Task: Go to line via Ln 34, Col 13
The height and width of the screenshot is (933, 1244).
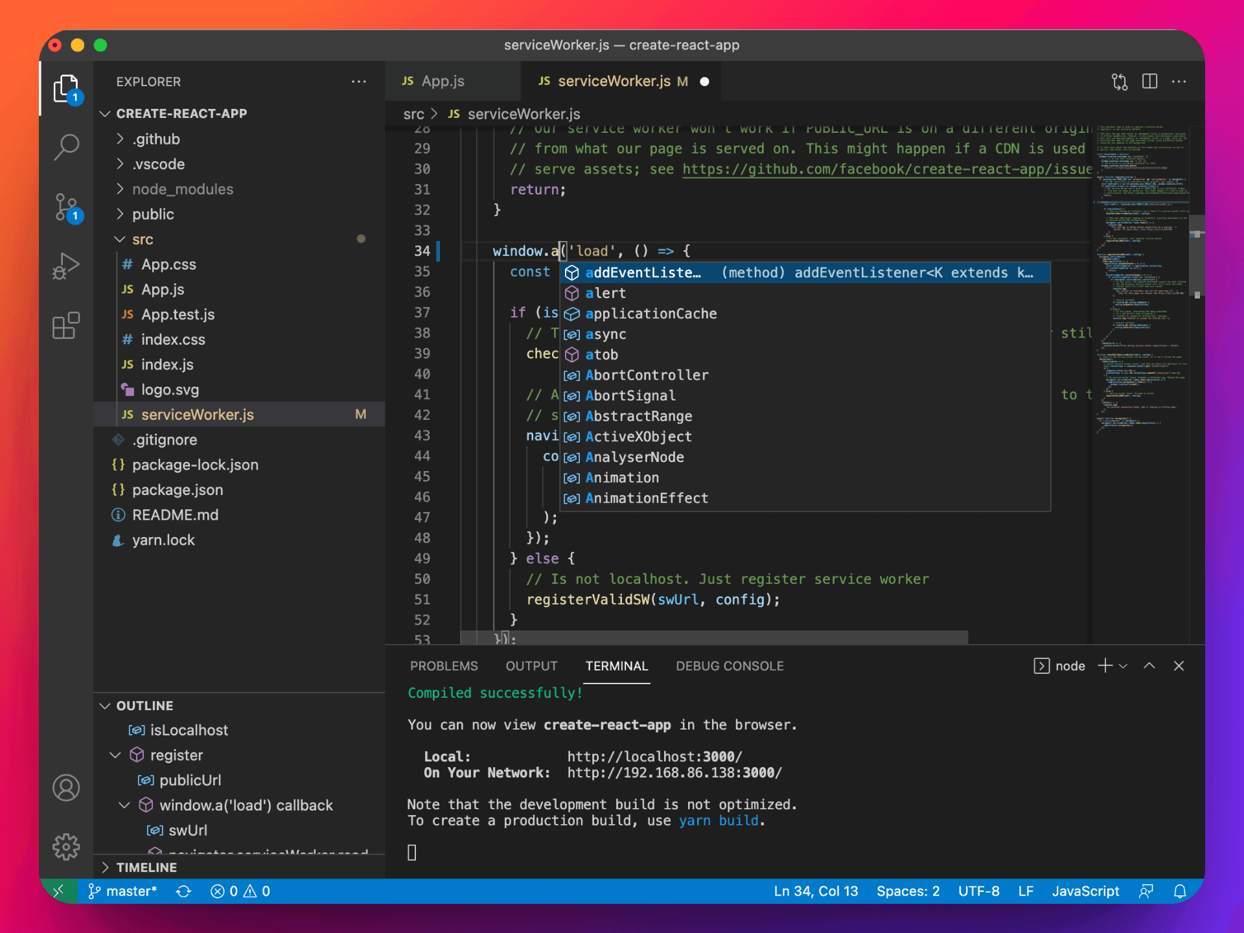Action: [816, 892]
